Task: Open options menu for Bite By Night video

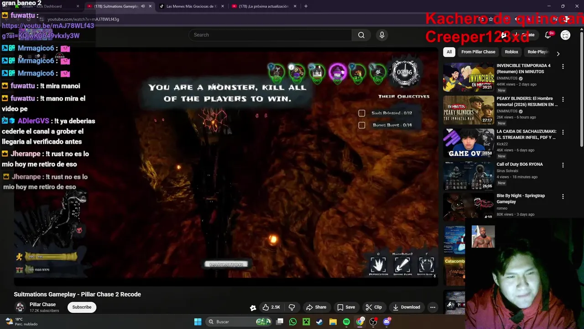Action: (x=563, y=196)
